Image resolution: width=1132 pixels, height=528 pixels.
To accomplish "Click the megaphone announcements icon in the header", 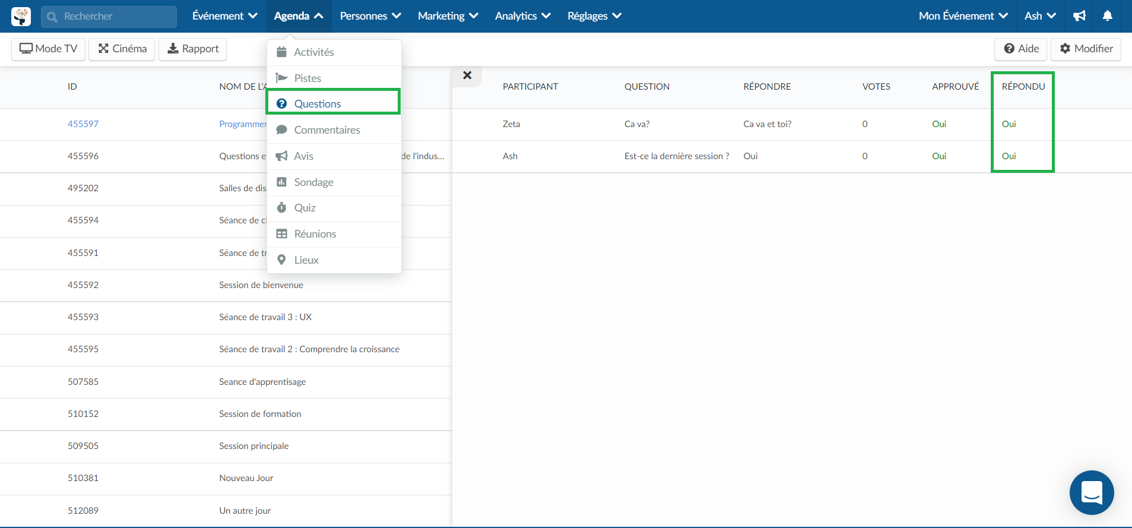I will point(1080,16).
